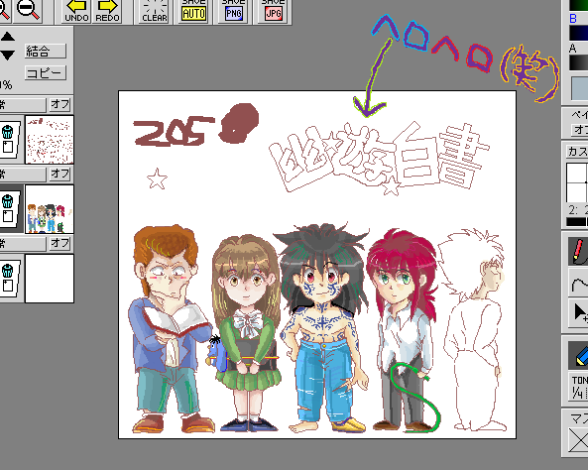Select the black arrow move tool
588x470 pixels.
click(x=578, y=313)
